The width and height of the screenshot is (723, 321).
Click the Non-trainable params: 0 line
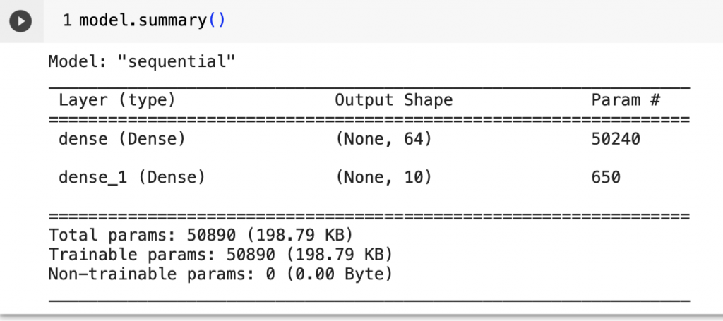pos(220,274)
